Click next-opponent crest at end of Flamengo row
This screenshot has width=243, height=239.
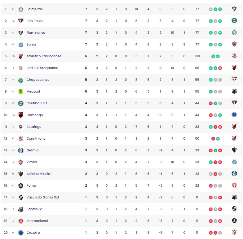pyautogui.click(x=234, y=115)
